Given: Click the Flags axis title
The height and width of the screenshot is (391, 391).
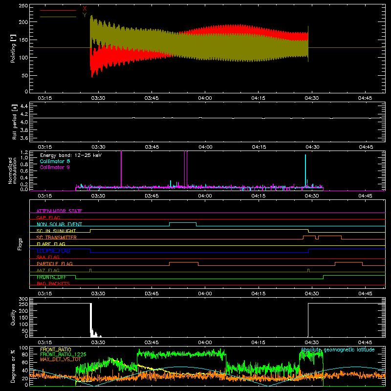Looking at the screenshot, I should [x=20, y=244].
